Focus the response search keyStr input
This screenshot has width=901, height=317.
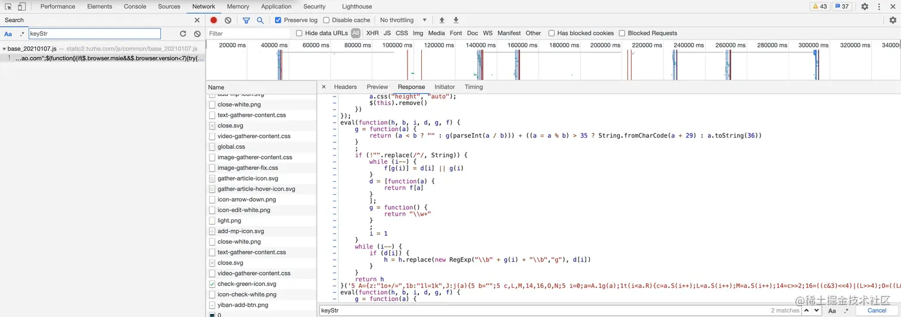[558, 310]
